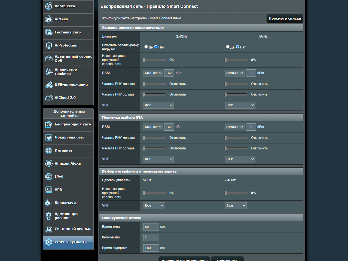The height and width of the screenshot is (261, 348).
Task: Adjust STA policy Частота PHY меньше slider 2.4GHz
Action: coord(154,138)
